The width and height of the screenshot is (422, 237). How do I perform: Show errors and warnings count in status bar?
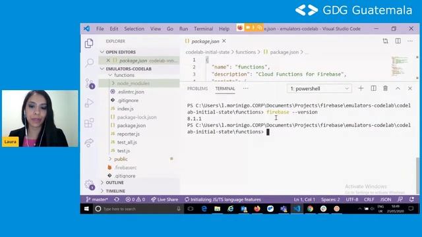point(135,199)
